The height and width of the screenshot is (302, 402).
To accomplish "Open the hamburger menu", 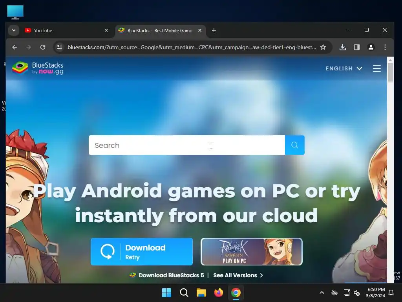I will point(376,68).
